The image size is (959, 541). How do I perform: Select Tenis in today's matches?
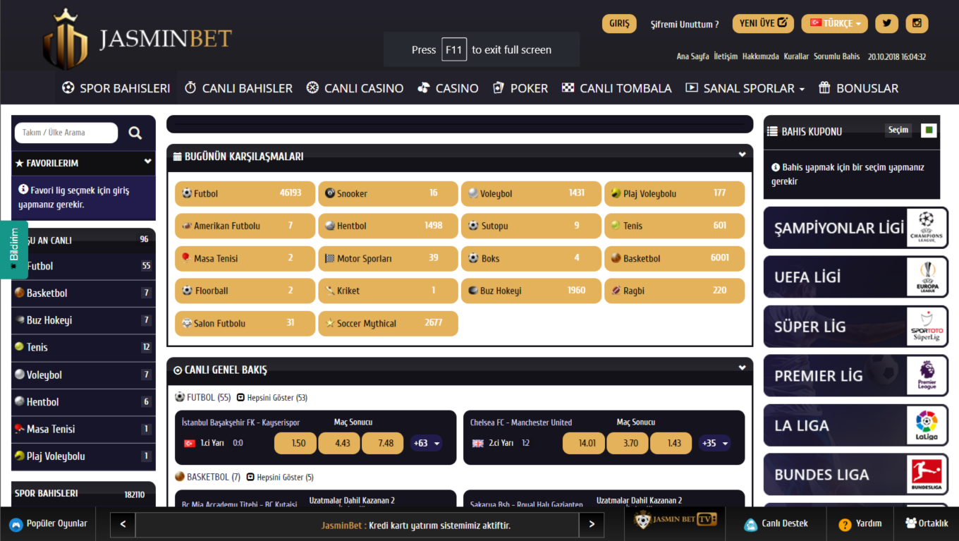[674, 226]
